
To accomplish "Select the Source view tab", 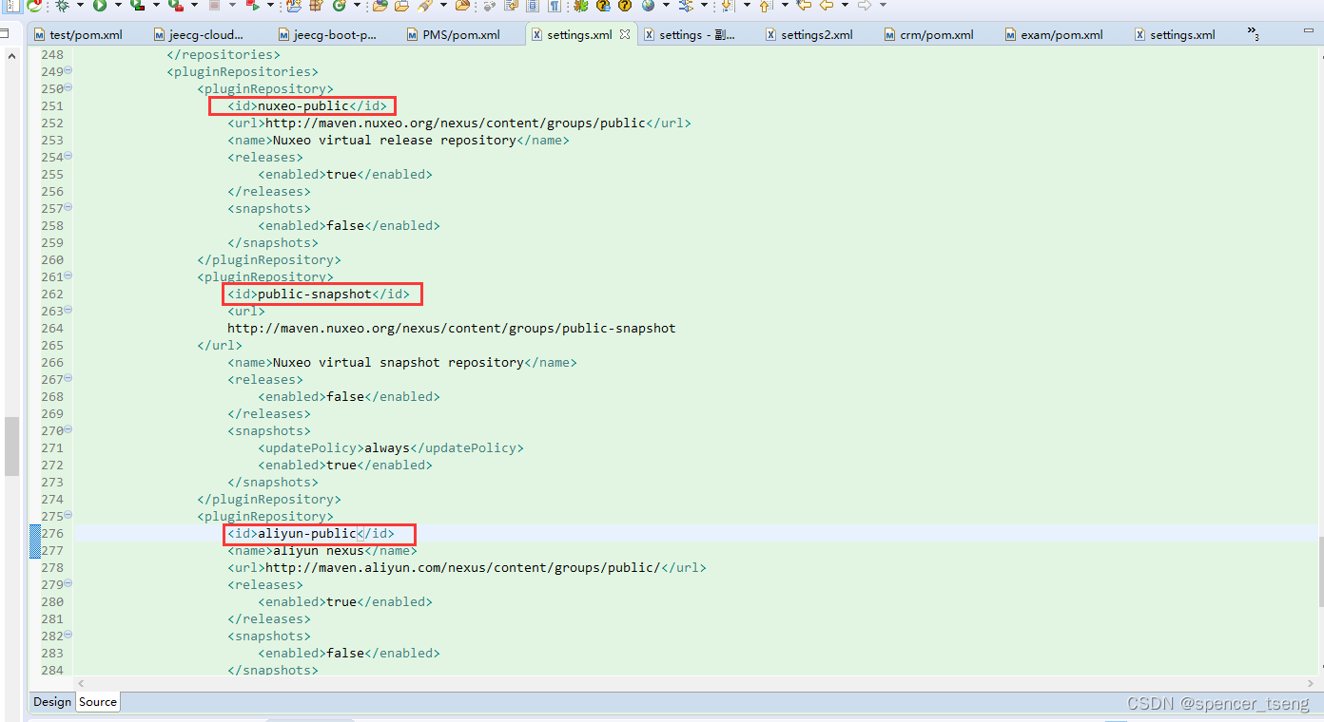I will pos(98,702).
